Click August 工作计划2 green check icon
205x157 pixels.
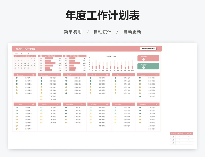[42, 110]
